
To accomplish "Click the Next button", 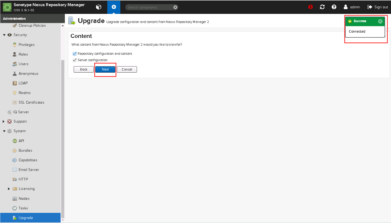I will point(105,69).
